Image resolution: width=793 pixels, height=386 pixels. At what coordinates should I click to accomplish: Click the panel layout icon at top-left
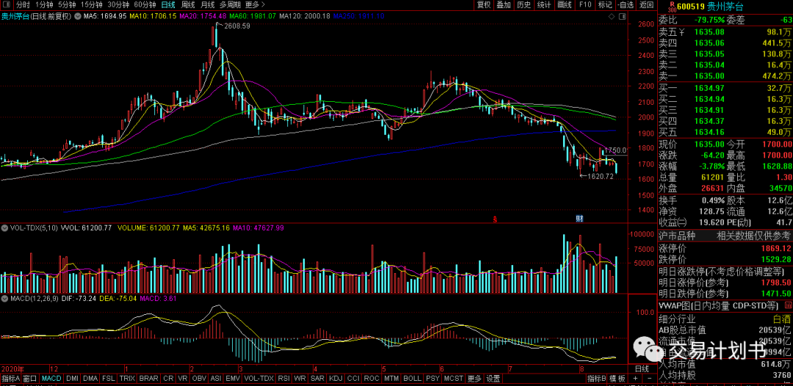[7, 4]
